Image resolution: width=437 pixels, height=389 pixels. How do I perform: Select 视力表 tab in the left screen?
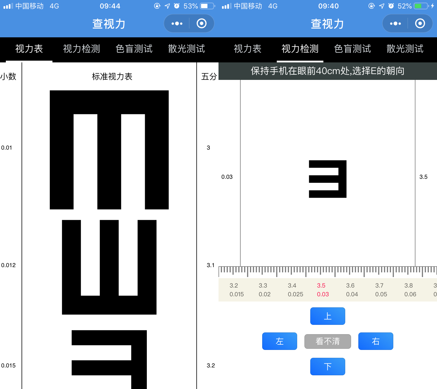pyautogui.click(x=29, y=49)
